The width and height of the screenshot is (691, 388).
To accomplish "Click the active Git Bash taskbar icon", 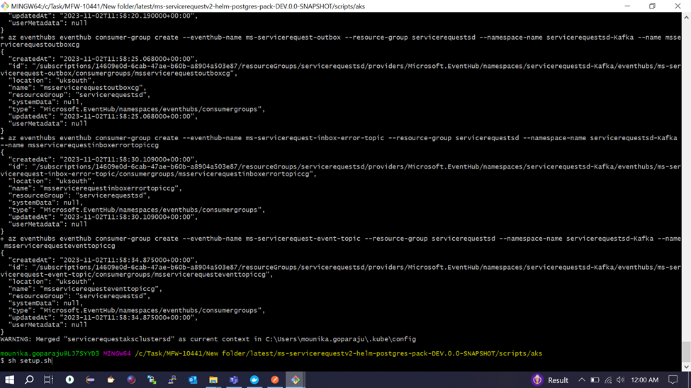I will (296, 380).
